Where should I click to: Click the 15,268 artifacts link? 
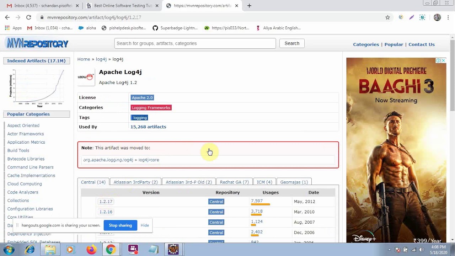click(x=148, y=127)
